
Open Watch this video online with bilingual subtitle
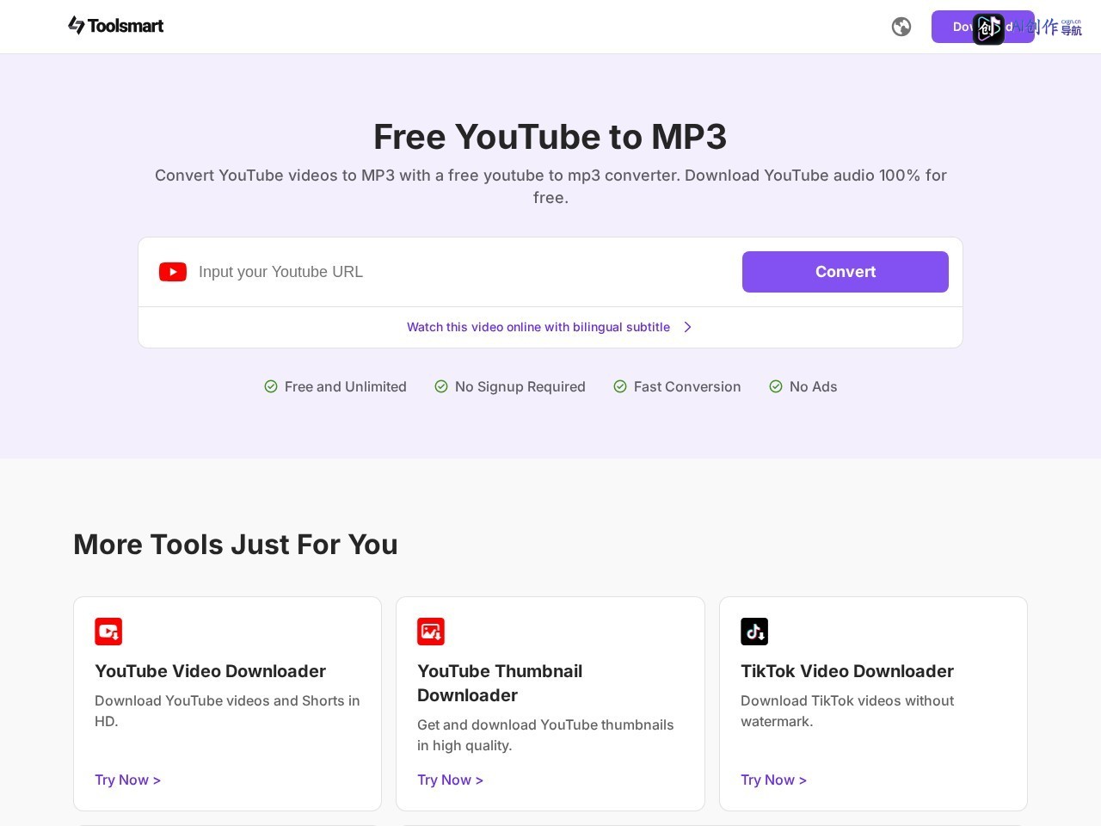(x=538, y=327)
